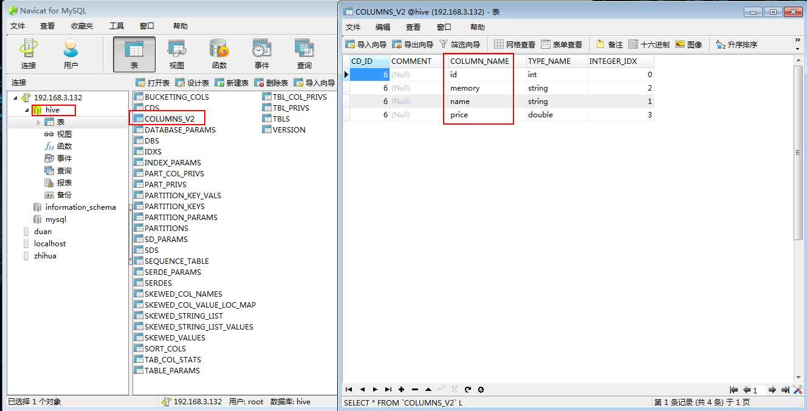
Task: Collapse the 192.168.3.132 connection node
Action: 16,97
